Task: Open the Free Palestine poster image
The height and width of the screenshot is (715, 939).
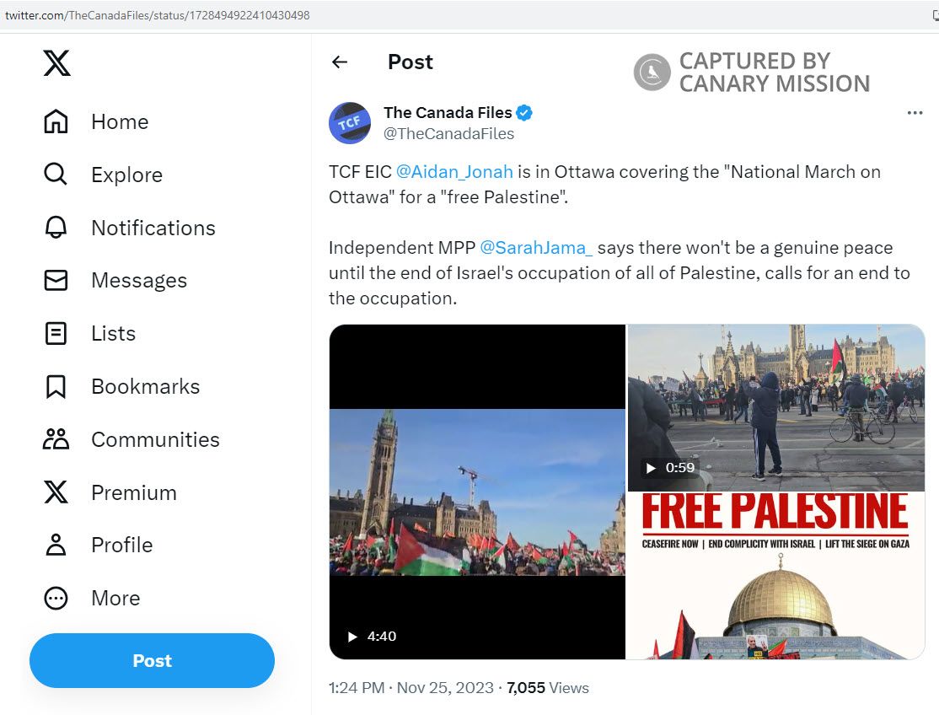Action: [776, 576]
